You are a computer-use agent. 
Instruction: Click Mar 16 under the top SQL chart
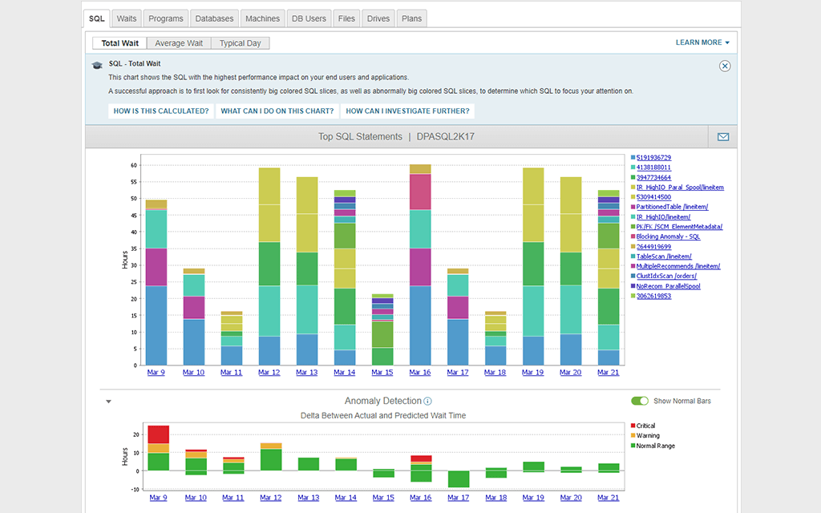[x=420, y=373]
